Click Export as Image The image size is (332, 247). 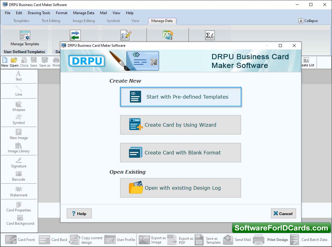point(152,240)
